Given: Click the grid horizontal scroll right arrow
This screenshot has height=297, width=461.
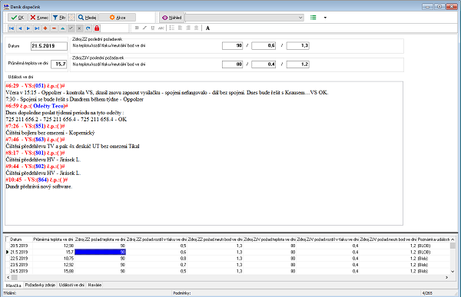Looking at the screenshot, I should point(447,277).
